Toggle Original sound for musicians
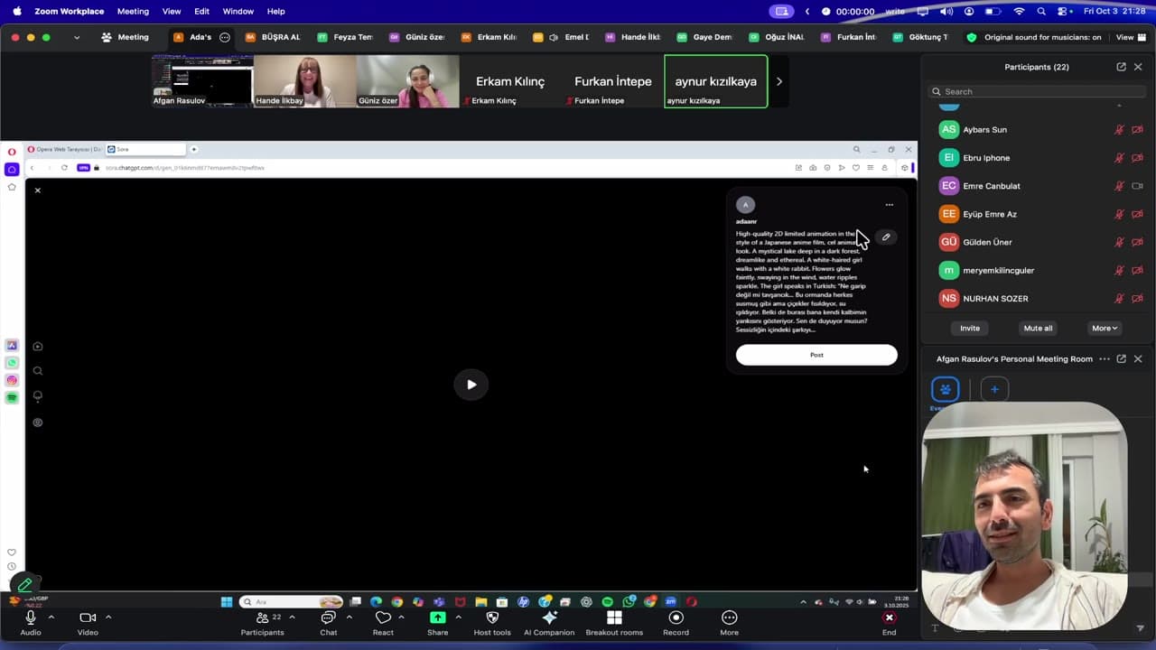The height and width of the screenshot is (650, 1156). click(1034, 37)
